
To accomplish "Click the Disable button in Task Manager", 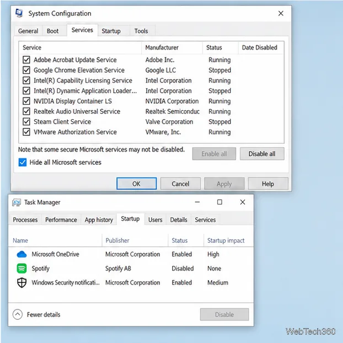I will tap(224, 314).
